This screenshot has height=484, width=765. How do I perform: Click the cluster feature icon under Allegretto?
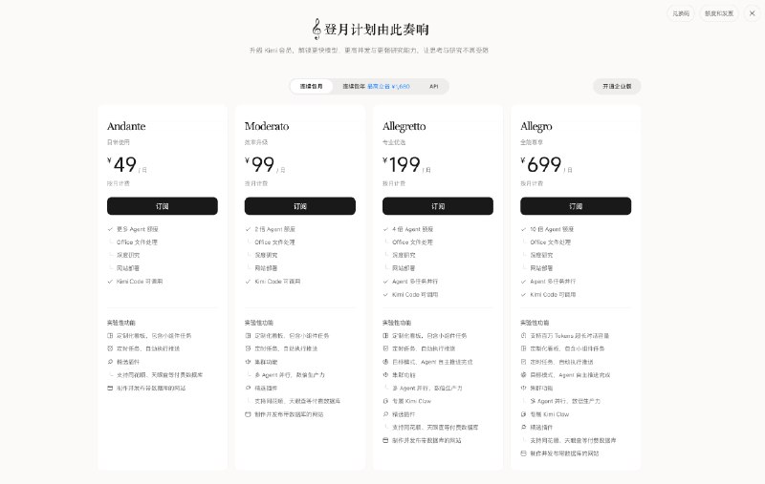click(x=385, y=375)
